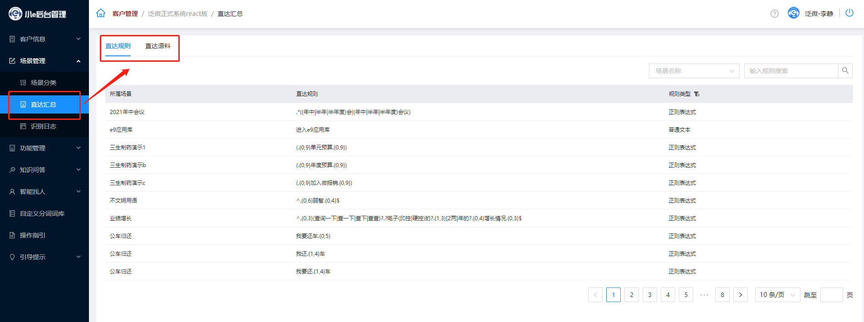Image resolution: width=864 pixels, height=322 pixels.
Task: Click the previous page arrow
Action: click(x=595, y=295)
